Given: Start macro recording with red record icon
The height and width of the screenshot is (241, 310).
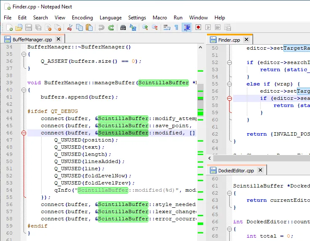Looking at the screenshot, I should pos(198,28).
